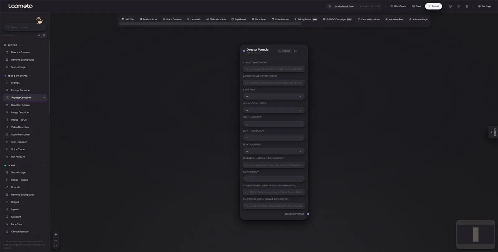
Task: Click the Director Prompt output port
Action: pyautogui.click(x=308, y=214)
